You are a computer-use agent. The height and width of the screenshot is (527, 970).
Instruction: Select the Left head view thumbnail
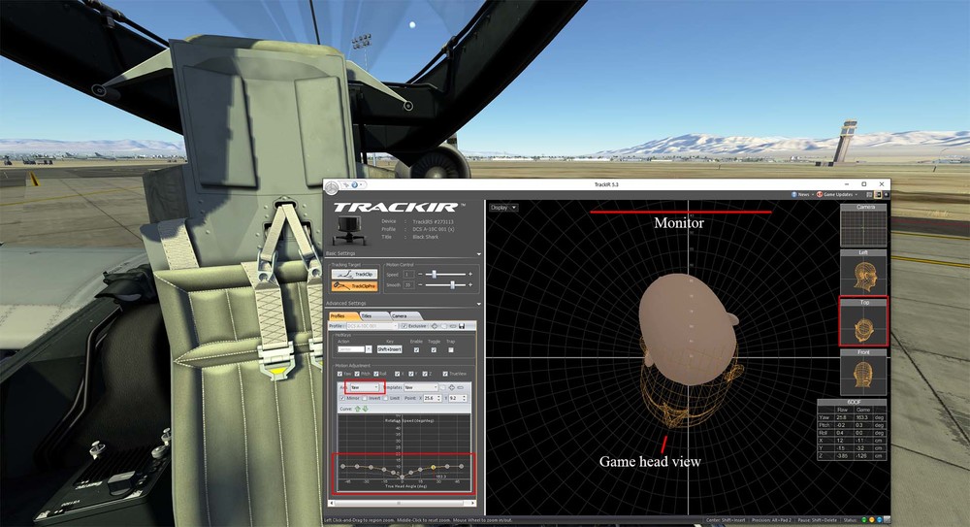863,275
